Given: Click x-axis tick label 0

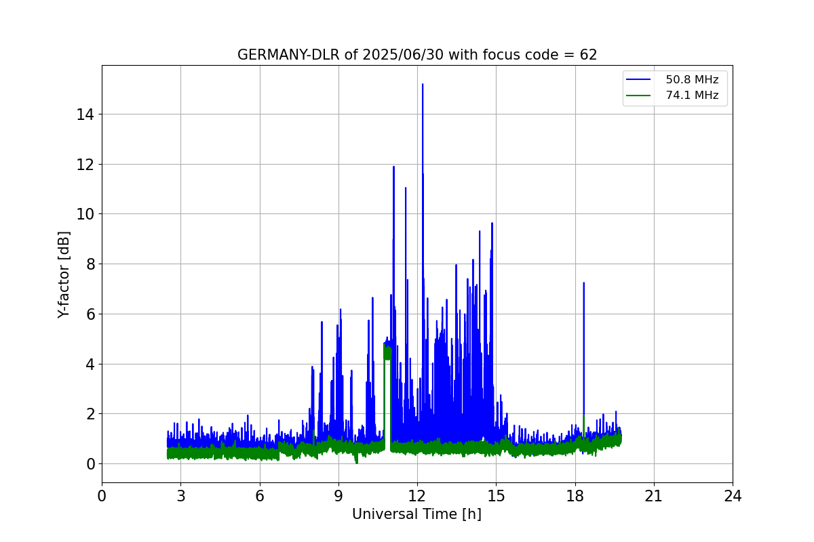Looking at the screenshot, I should 102,497.
